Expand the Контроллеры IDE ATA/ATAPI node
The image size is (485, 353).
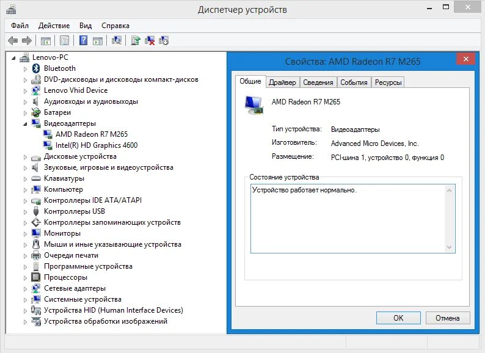(x=26, y=201)
